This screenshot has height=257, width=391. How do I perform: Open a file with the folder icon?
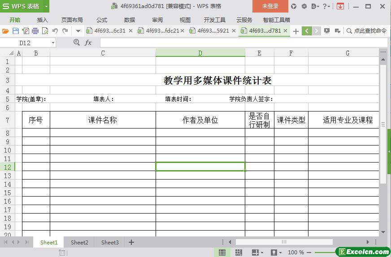click(5, 31)
